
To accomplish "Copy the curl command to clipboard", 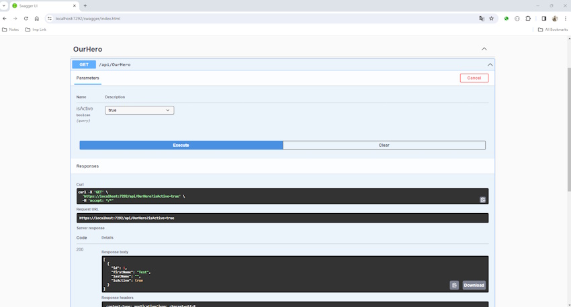I will point(482,200).
